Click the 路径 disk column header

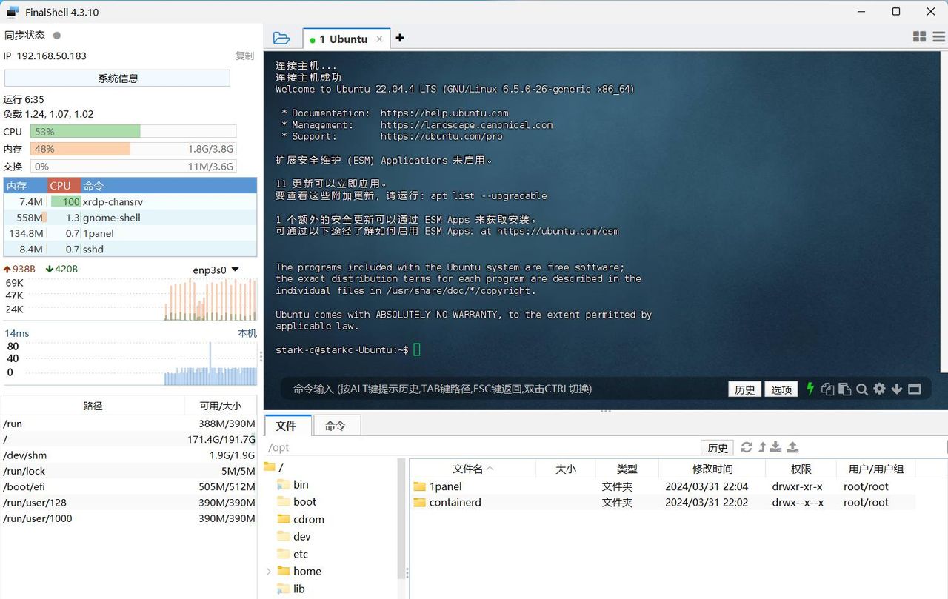tap(93, 406)
